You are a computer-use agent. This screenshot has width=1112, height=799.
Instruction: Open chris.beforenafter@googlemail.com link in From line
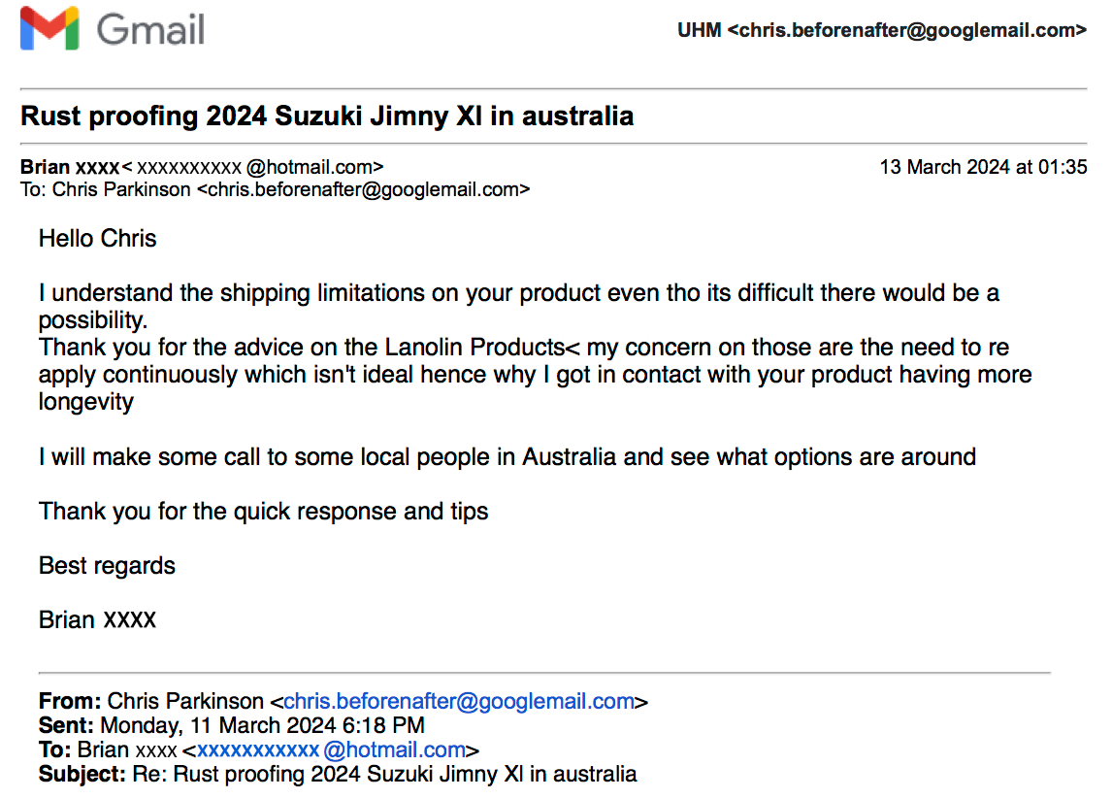point(459,701)
